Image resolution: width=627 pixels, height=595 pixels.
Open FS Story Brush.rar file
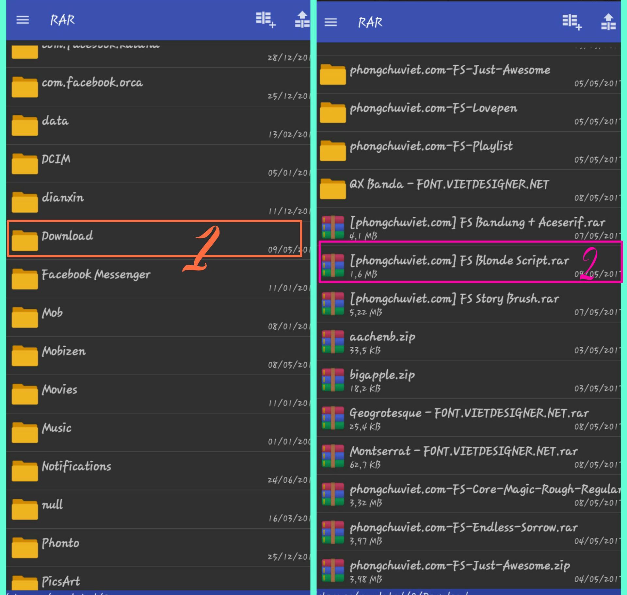click(x=454, y=299)
